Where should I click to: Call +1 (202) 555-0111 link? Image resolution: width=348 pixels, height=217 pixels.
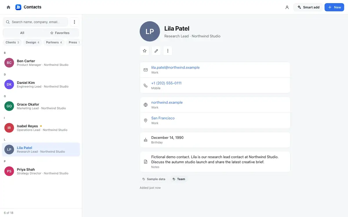point(166,83)
